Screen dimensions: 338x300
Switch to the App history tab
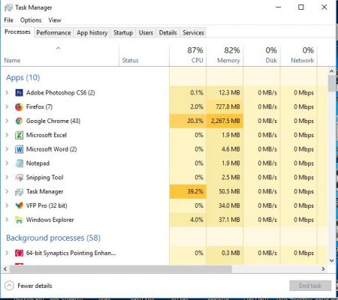click(x=92, y=33)
